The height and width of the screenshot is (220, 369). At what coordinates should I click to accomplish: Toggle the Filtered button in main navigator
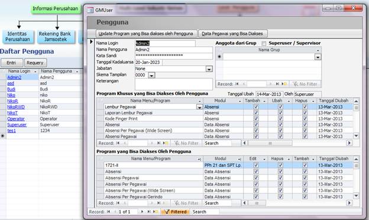click(176, 212)
